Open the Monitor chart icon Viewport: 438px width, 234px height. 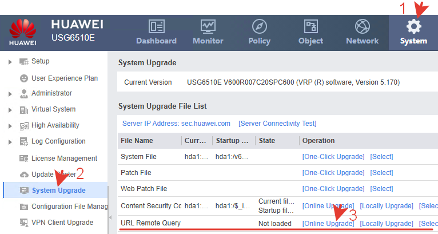(x=208, y=26)
